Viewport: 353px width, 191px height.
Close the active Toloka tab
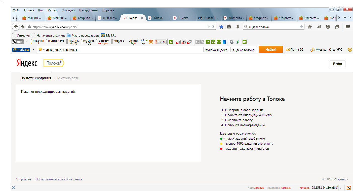coord(142,18)
